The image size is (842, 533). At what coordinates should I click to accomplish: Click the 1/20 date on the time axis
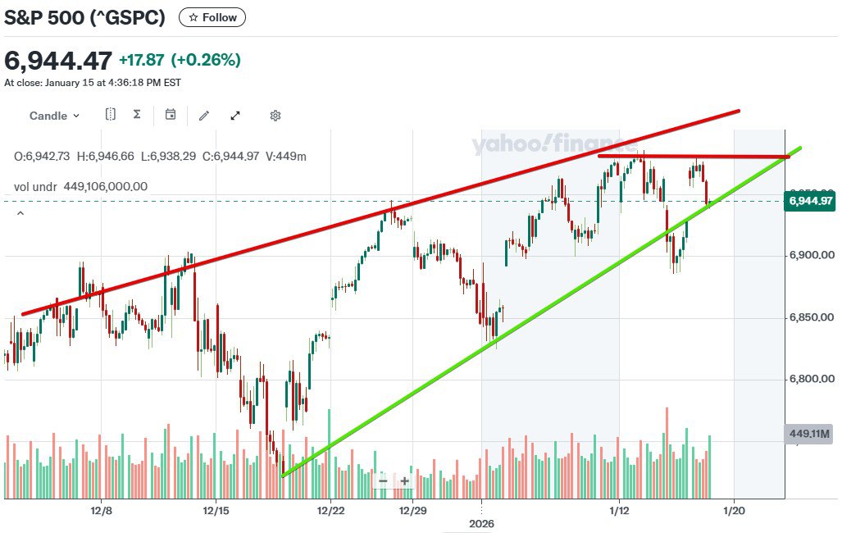click(x=734, y=509)
